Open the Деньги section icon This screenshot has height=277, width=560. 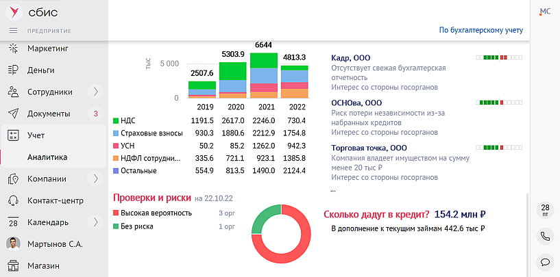(12, 70)
